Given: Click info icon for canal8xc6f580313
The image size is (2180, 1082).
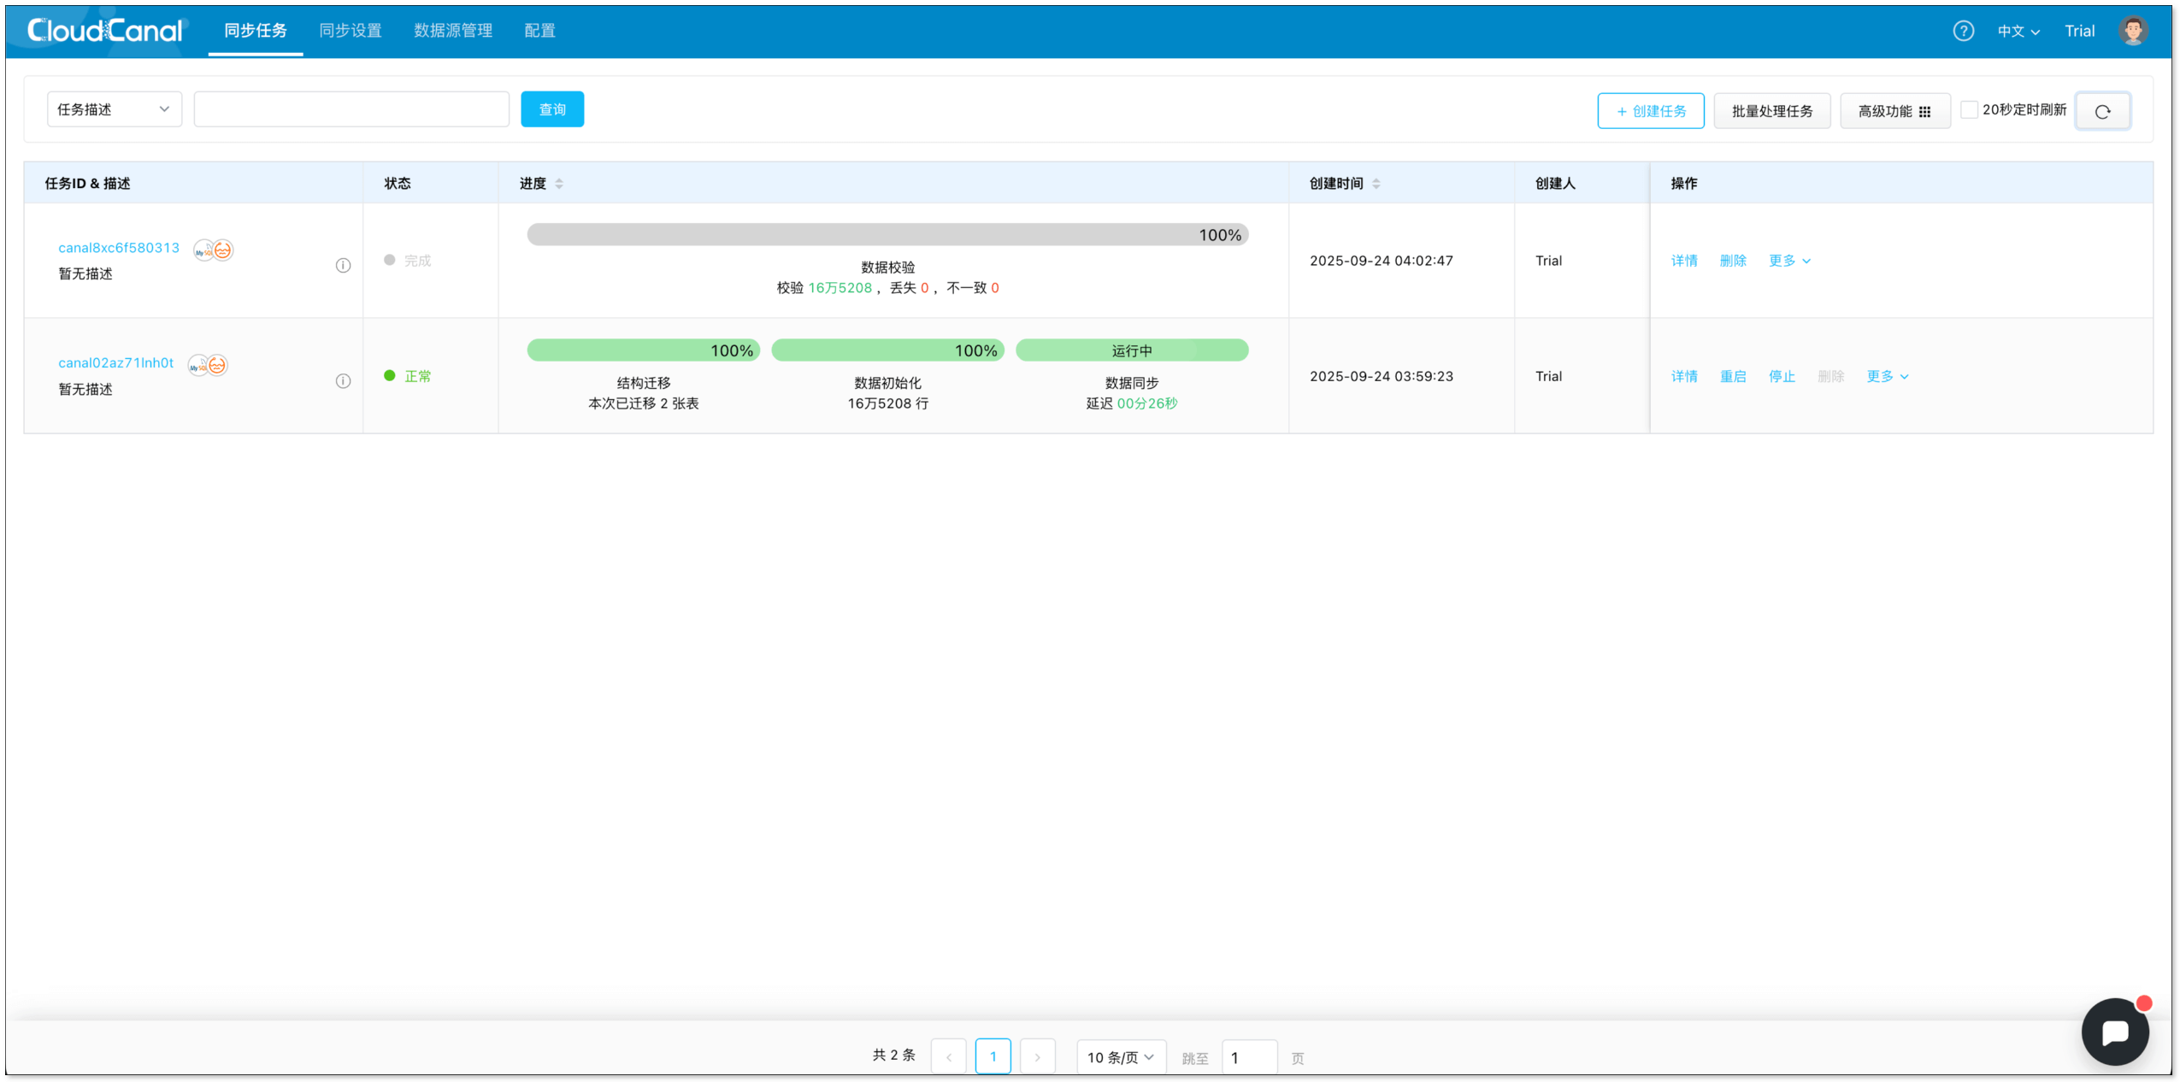Looking at the screenshot, I should (343, 265).
